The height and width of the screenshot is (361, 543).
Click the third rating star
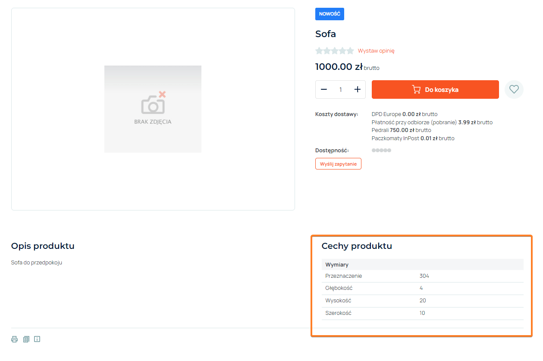pos(335,51)
